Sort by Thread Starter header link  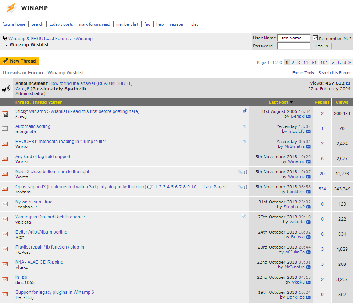(x=47, y=102)
